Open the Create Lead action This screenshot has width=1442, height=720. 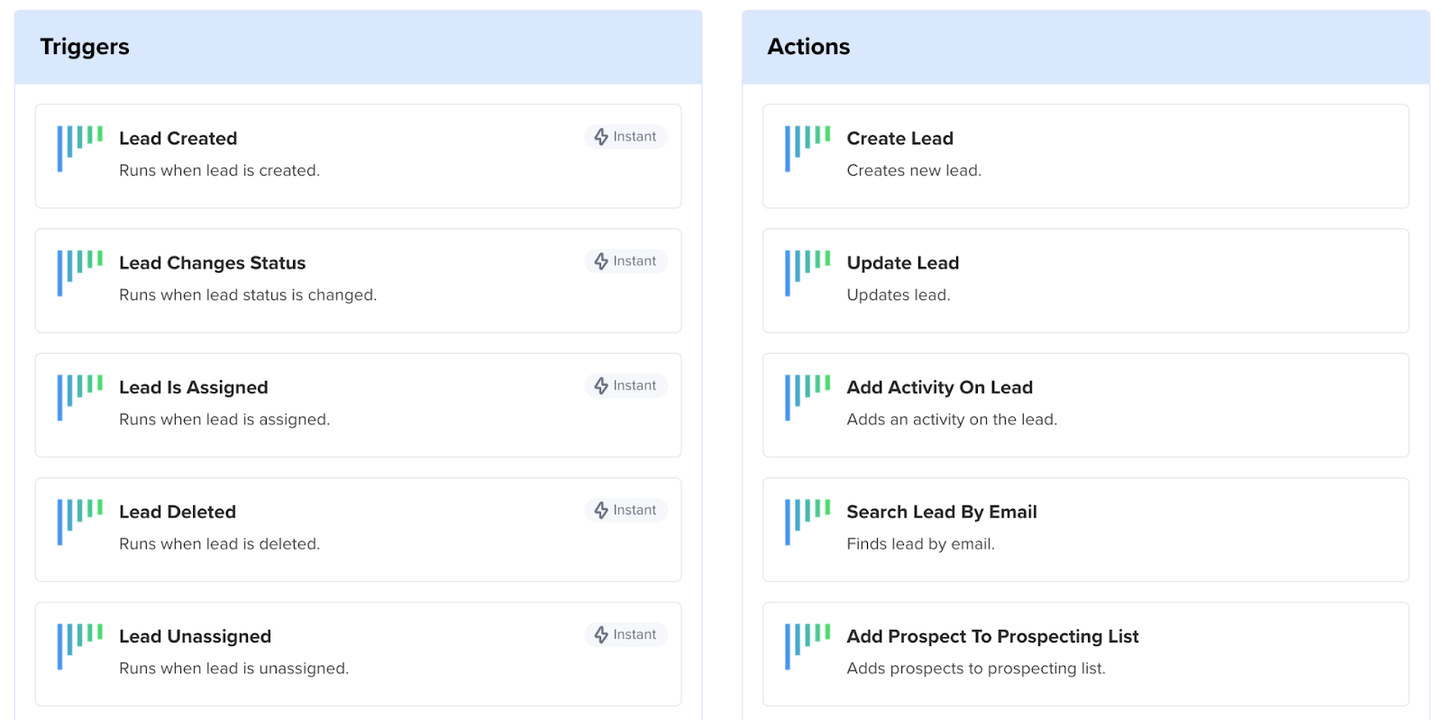point(899,139)
